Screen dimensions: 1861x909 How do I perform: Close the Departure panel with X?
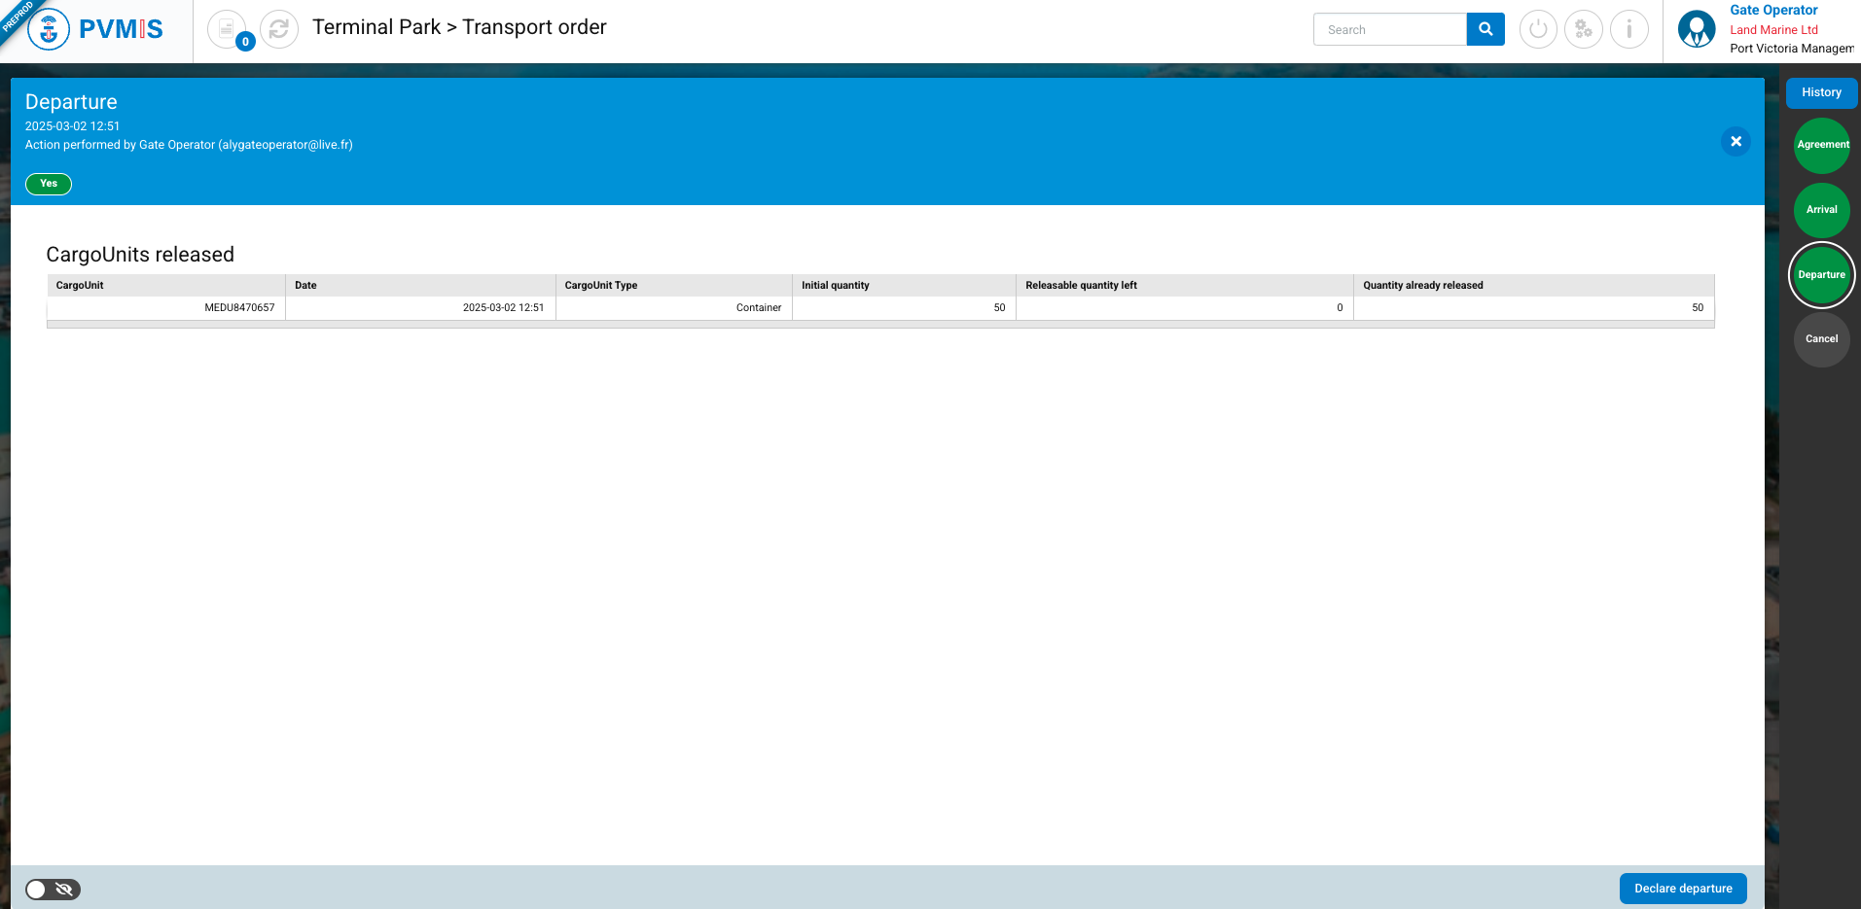[x=1736, y=141]
